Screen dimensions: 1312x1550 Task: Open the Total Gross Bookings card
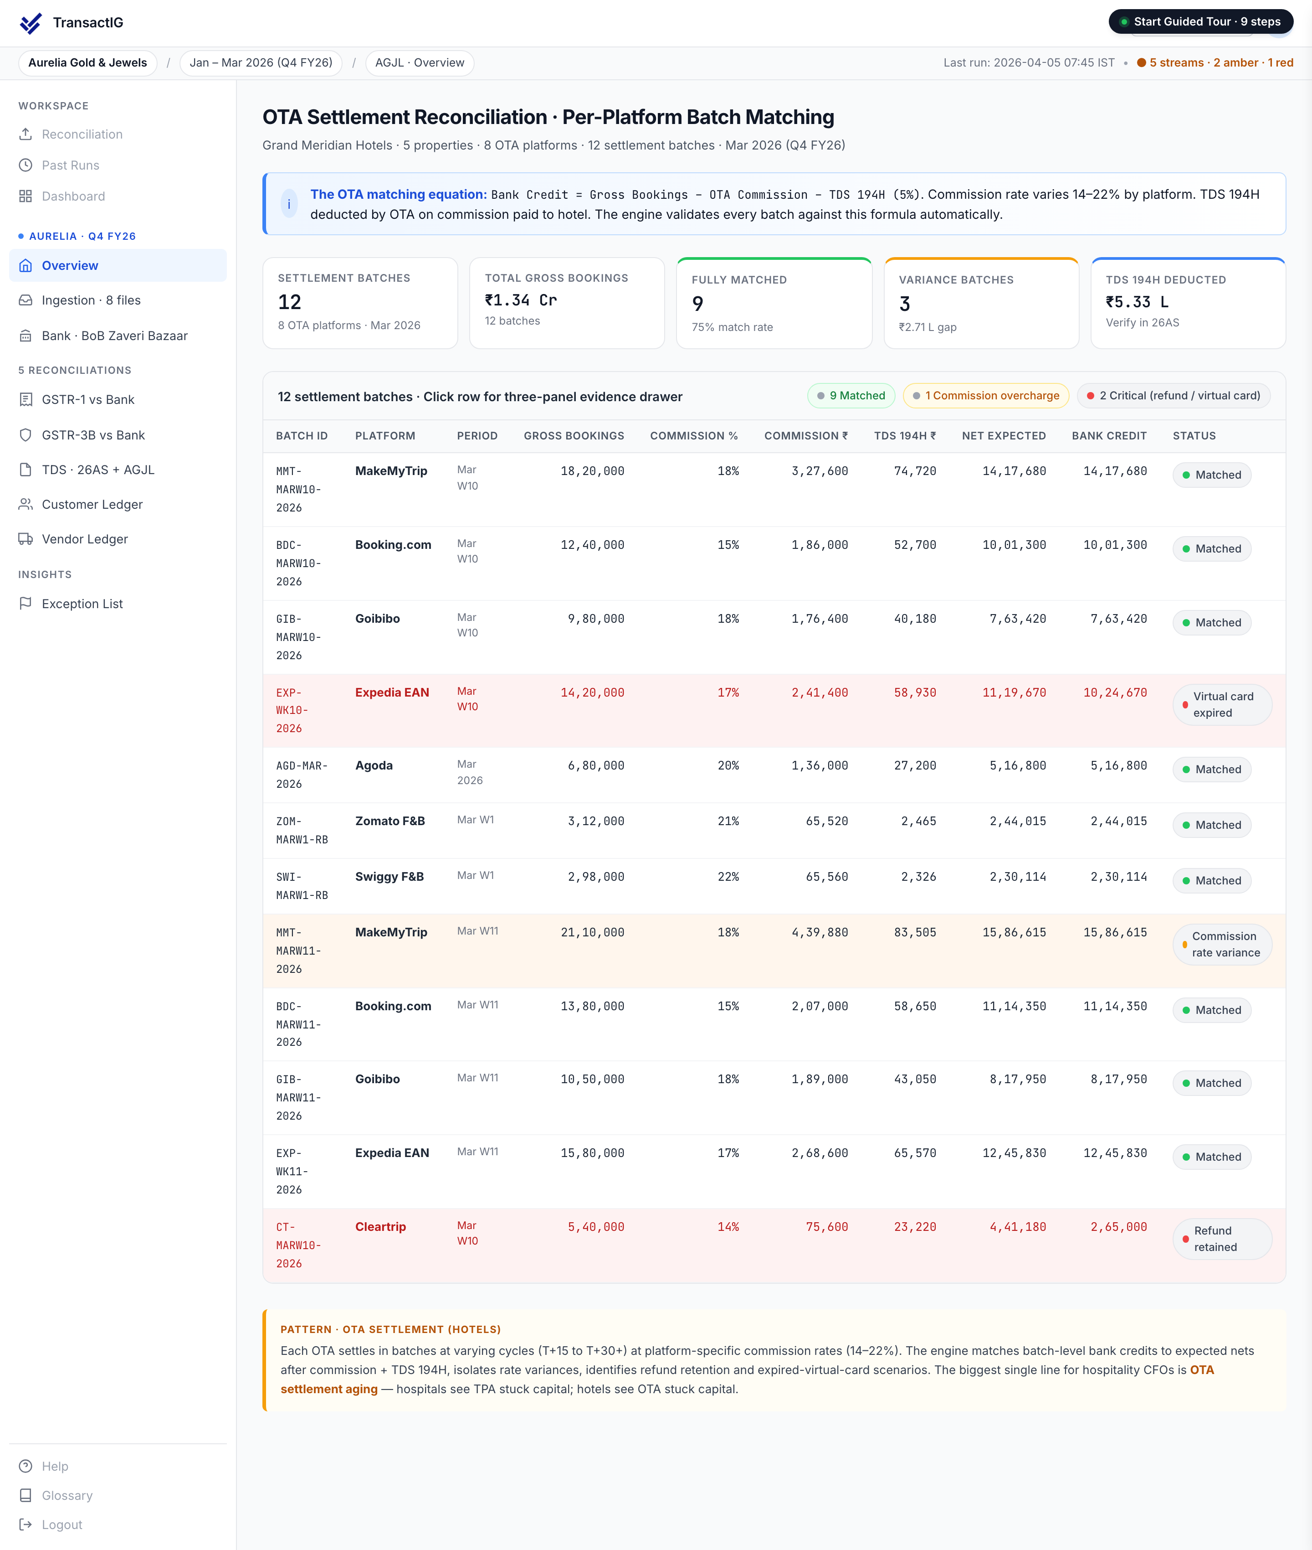[567, 303]
